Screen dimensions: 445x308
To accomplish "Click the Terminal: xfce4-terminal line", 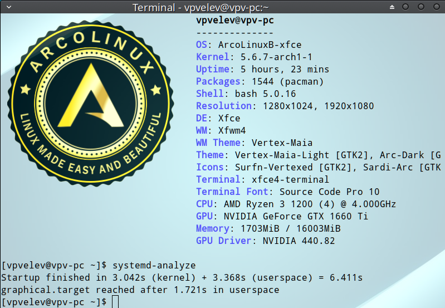I will coord(262,179).
